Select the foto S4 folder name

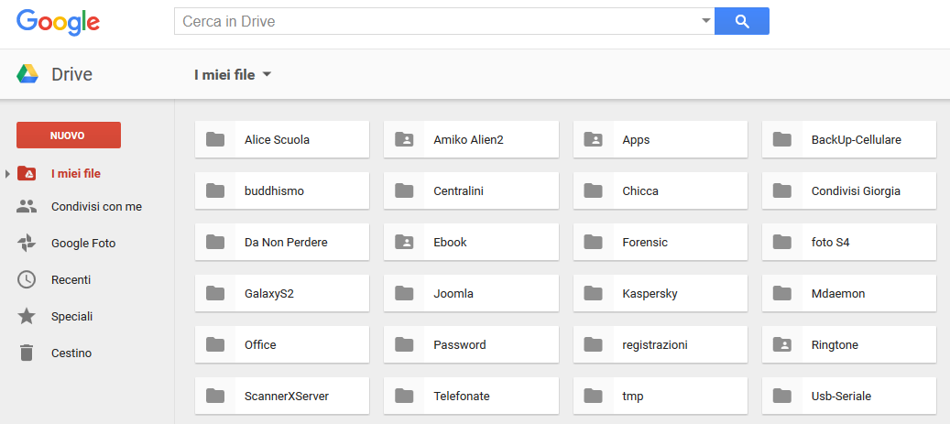(830, 243)
